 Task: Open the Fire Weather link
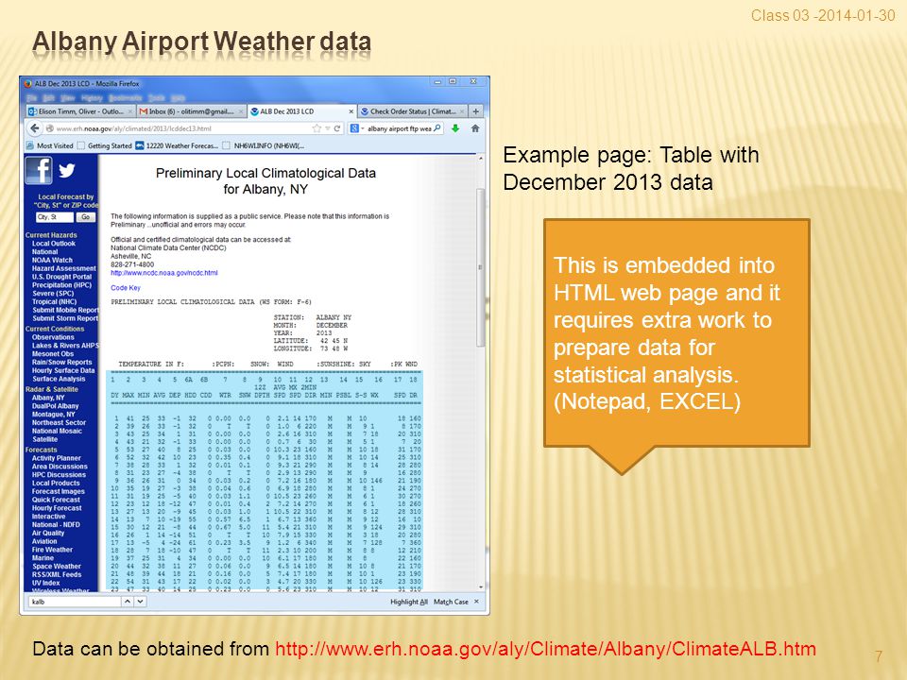[52, 550]
